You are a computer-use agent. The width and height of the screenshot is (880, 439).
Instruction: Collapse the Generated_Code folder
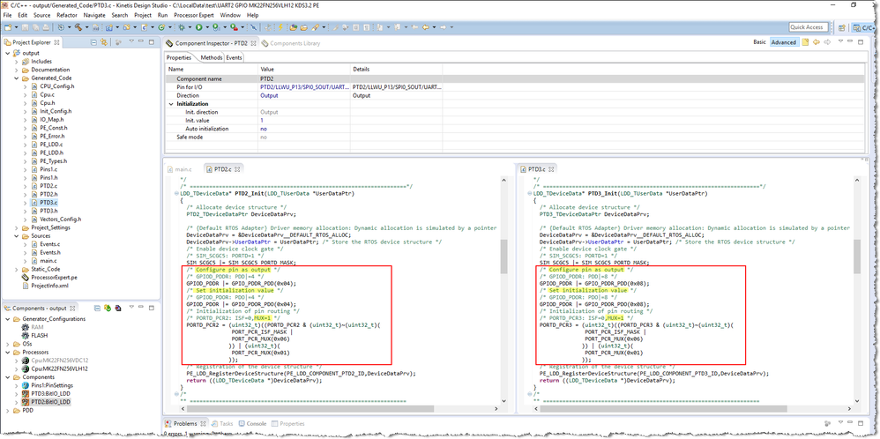click(14, 78)
